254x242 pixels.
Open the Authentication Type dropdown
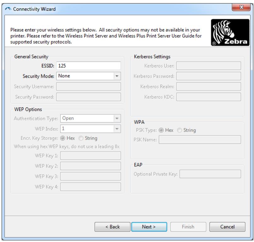90,118
